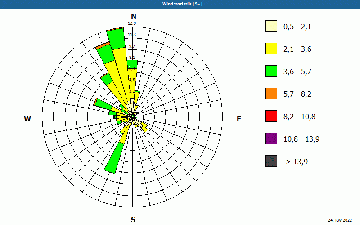
Task: Click the '9,7' radial axis value
Action: (132, 46)
